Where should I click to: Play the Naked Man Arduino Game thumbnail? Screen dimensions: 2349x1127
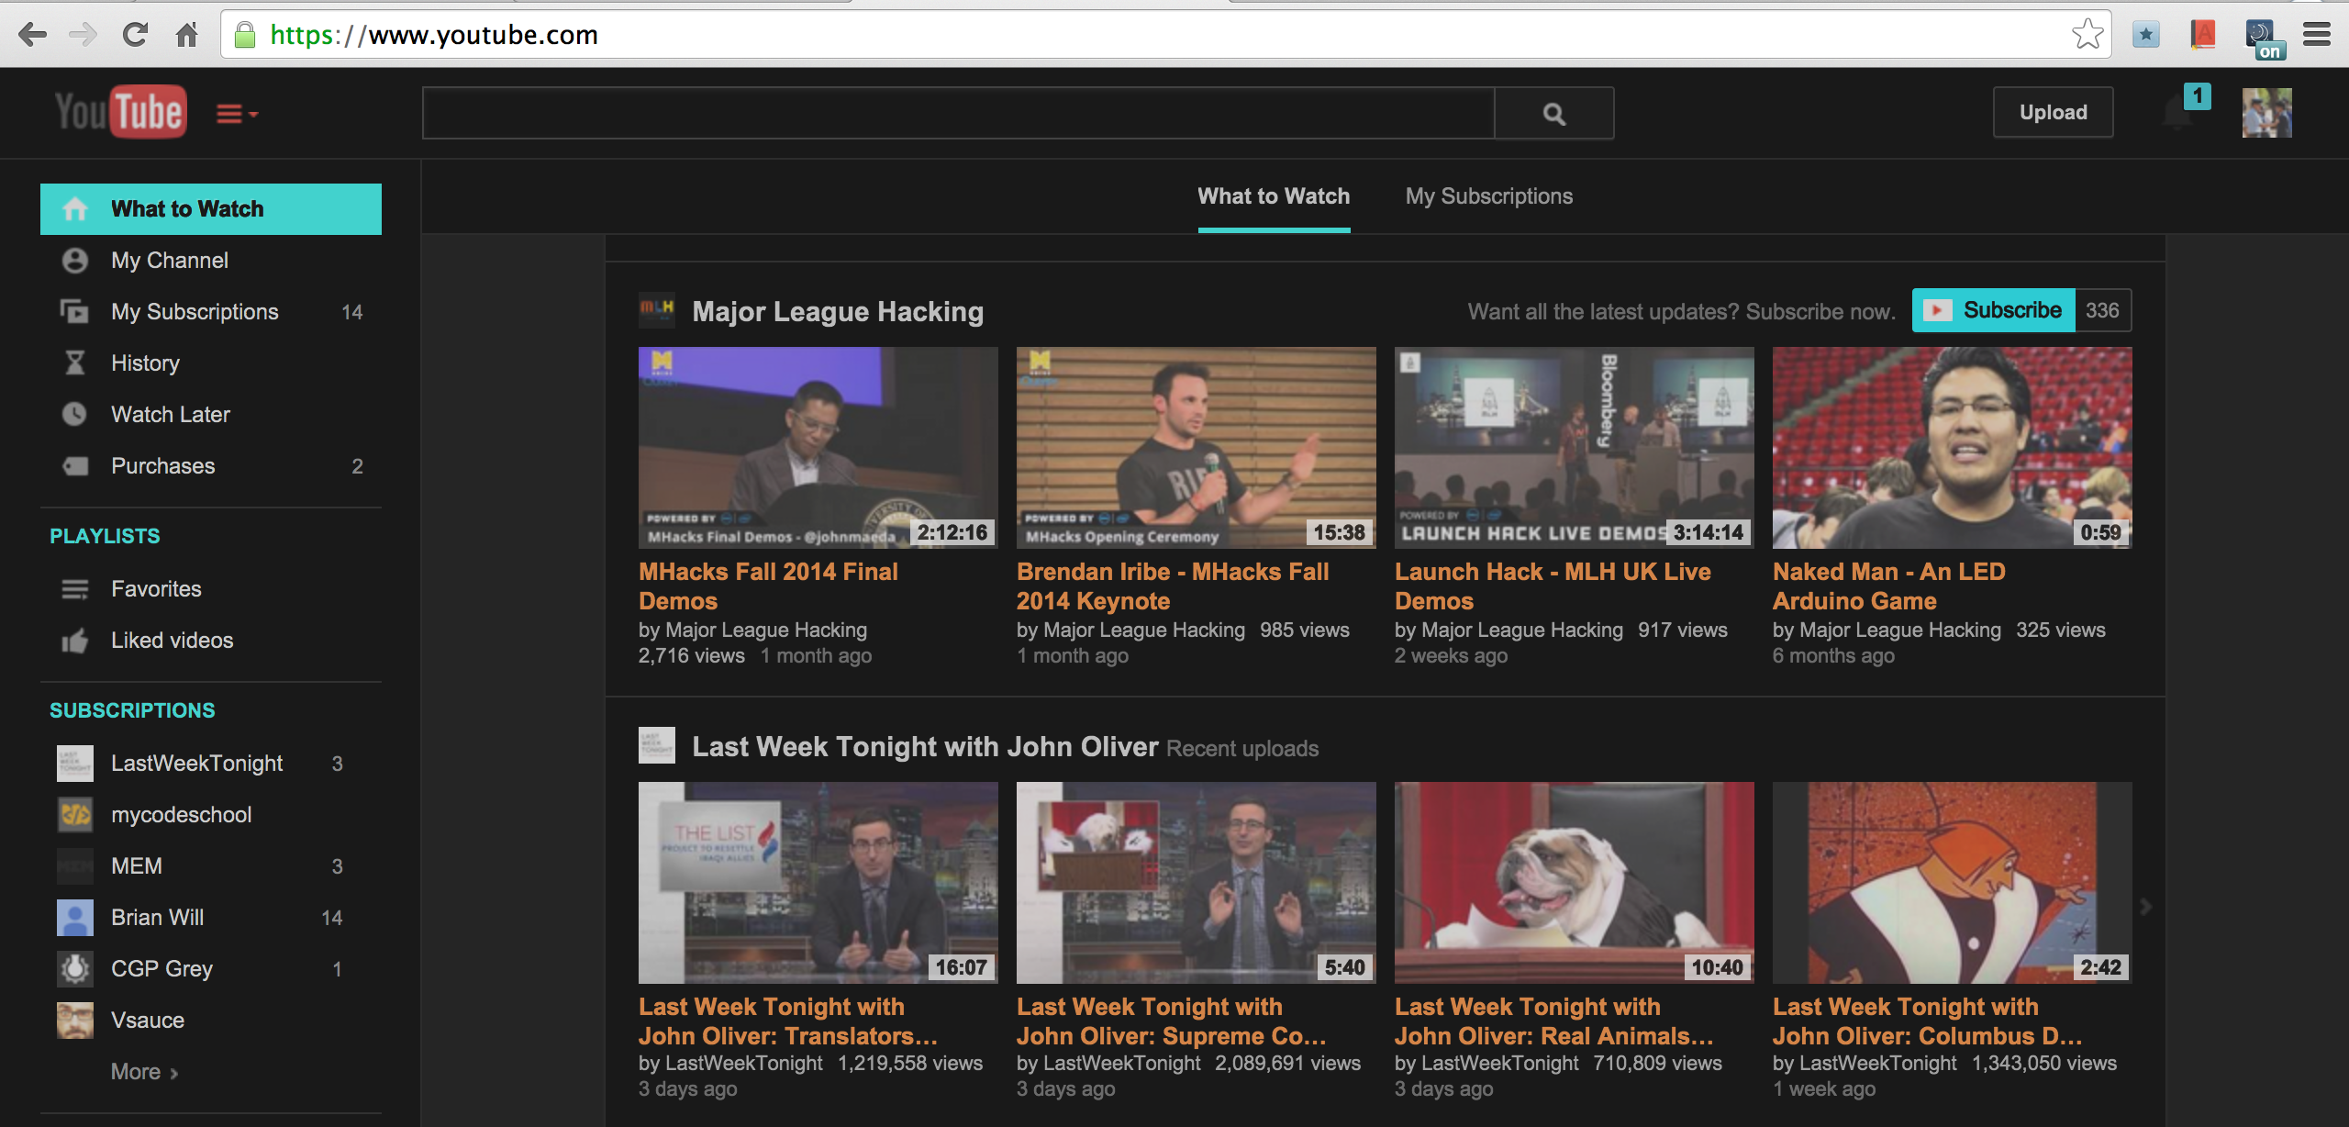tap(1952, 448)
